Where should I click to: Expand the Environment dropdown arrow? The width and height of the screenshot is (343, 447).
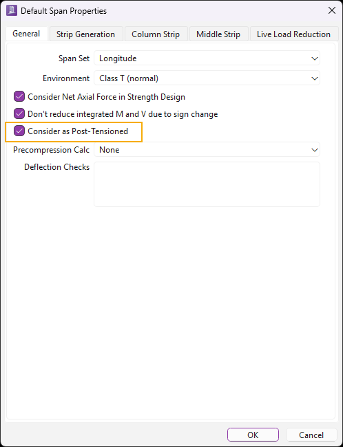(315, 78)
